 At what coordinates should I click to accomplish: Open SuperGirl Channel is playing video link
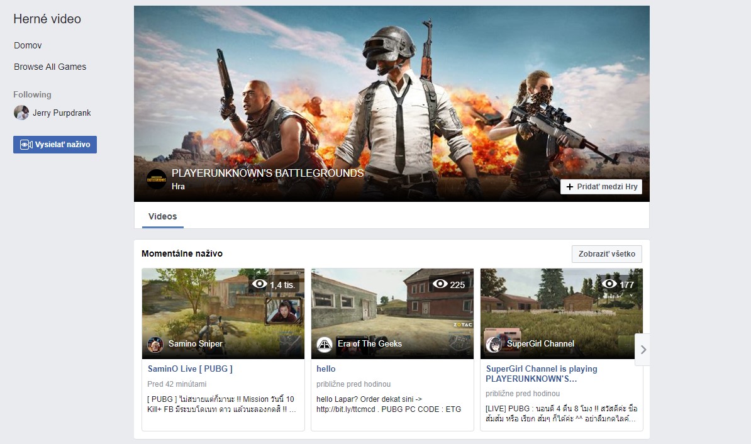[541, 374]
